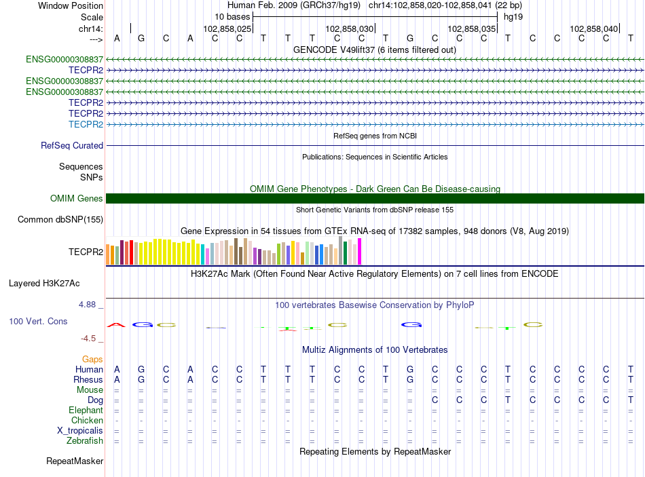Click the 10 bases scale bar
Image resolution: width=645 pixels, height=477 pixels.
coord(375,17)
